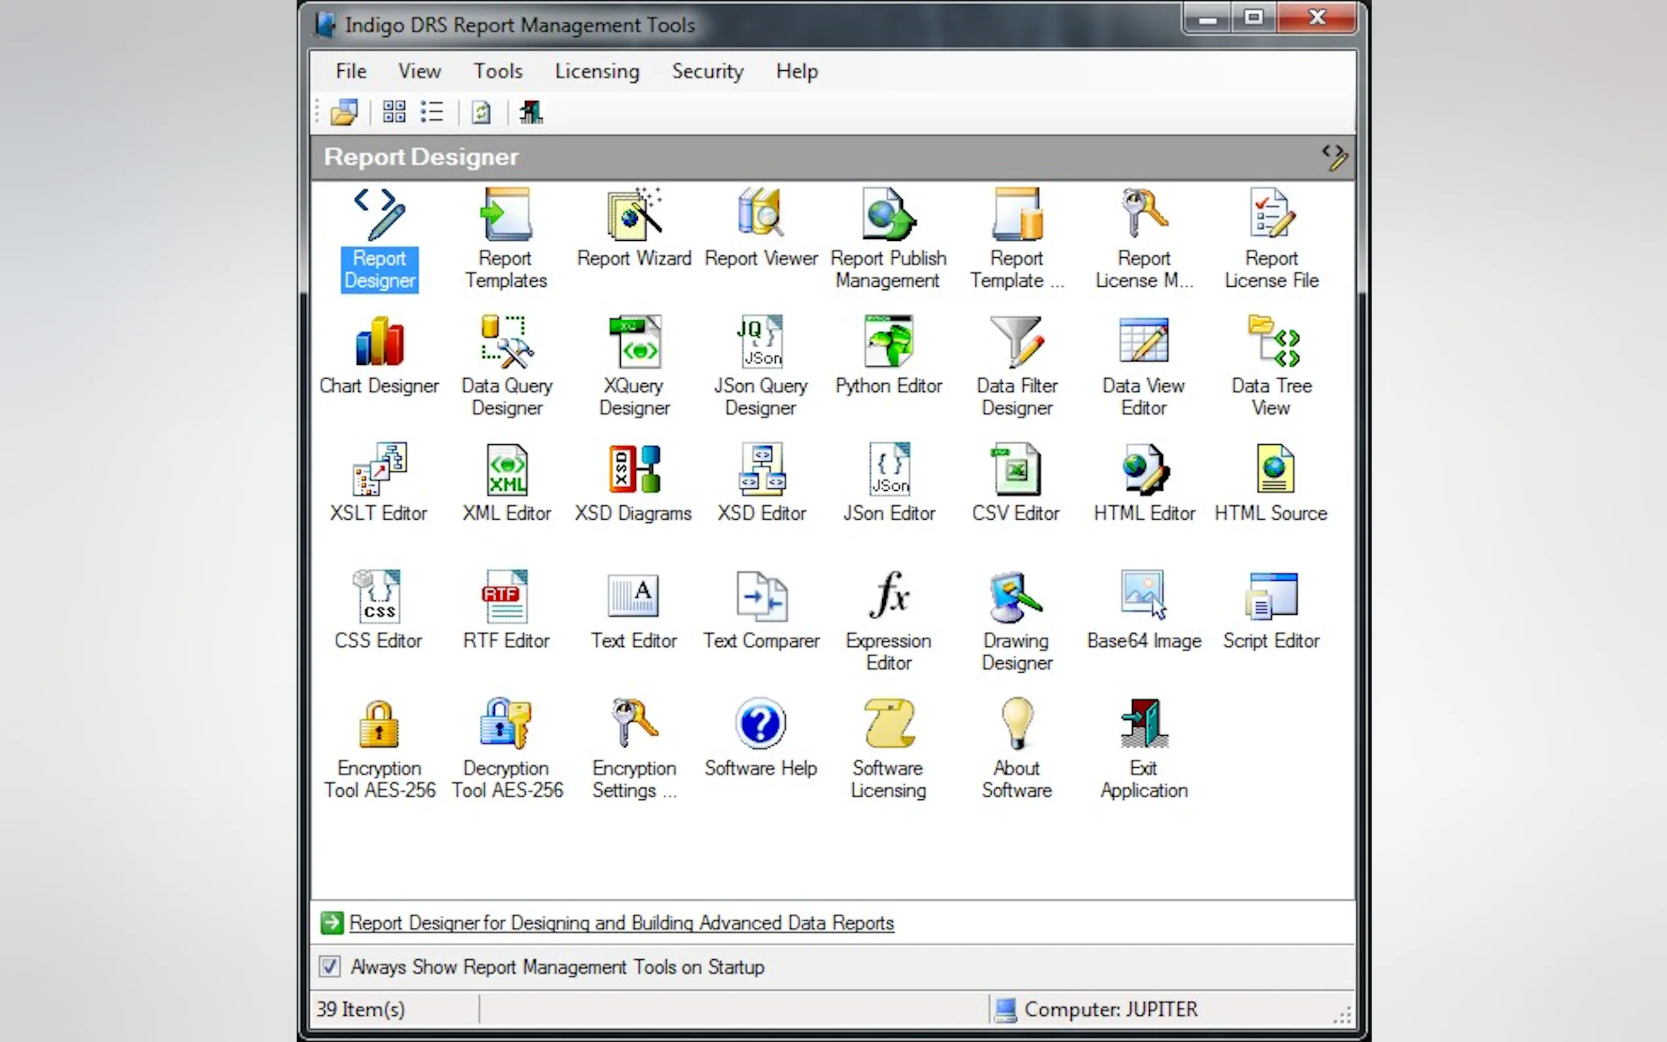The height and width of the screenshot is (1042, 1667).
Task: Open Encryption Settings
Action: [x=634, y=749]
